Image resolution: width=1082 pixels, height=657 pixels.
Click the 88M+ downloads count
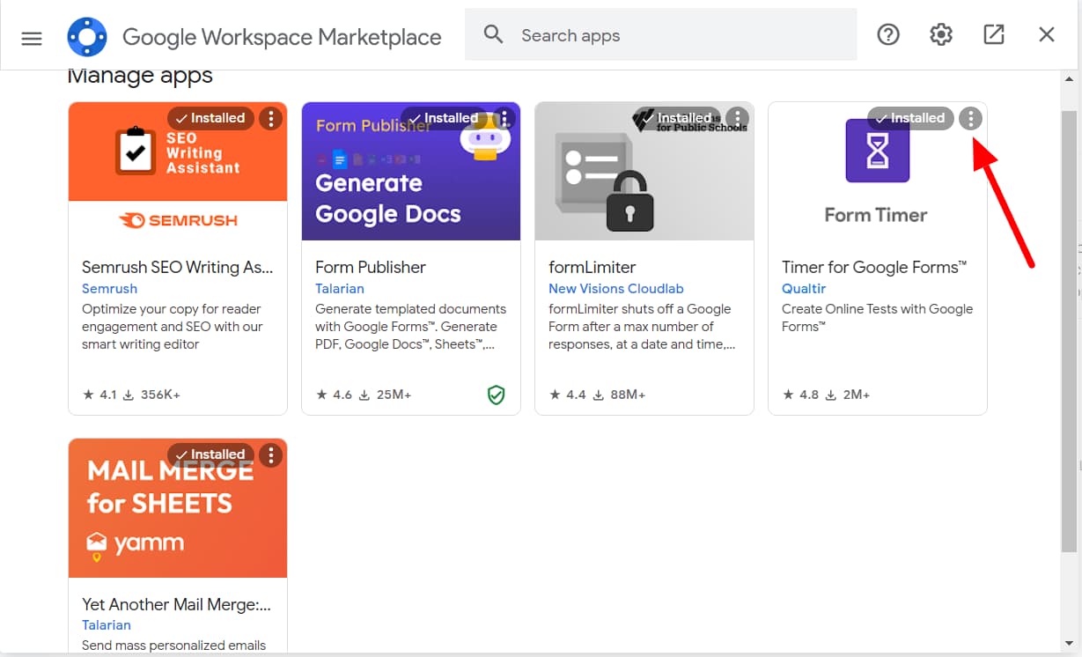click(x=618, y=395)
